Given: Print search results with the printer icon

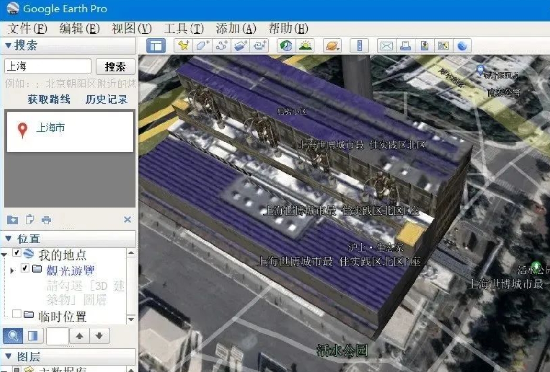Looking at the screenshot, I should click(46, 220).
